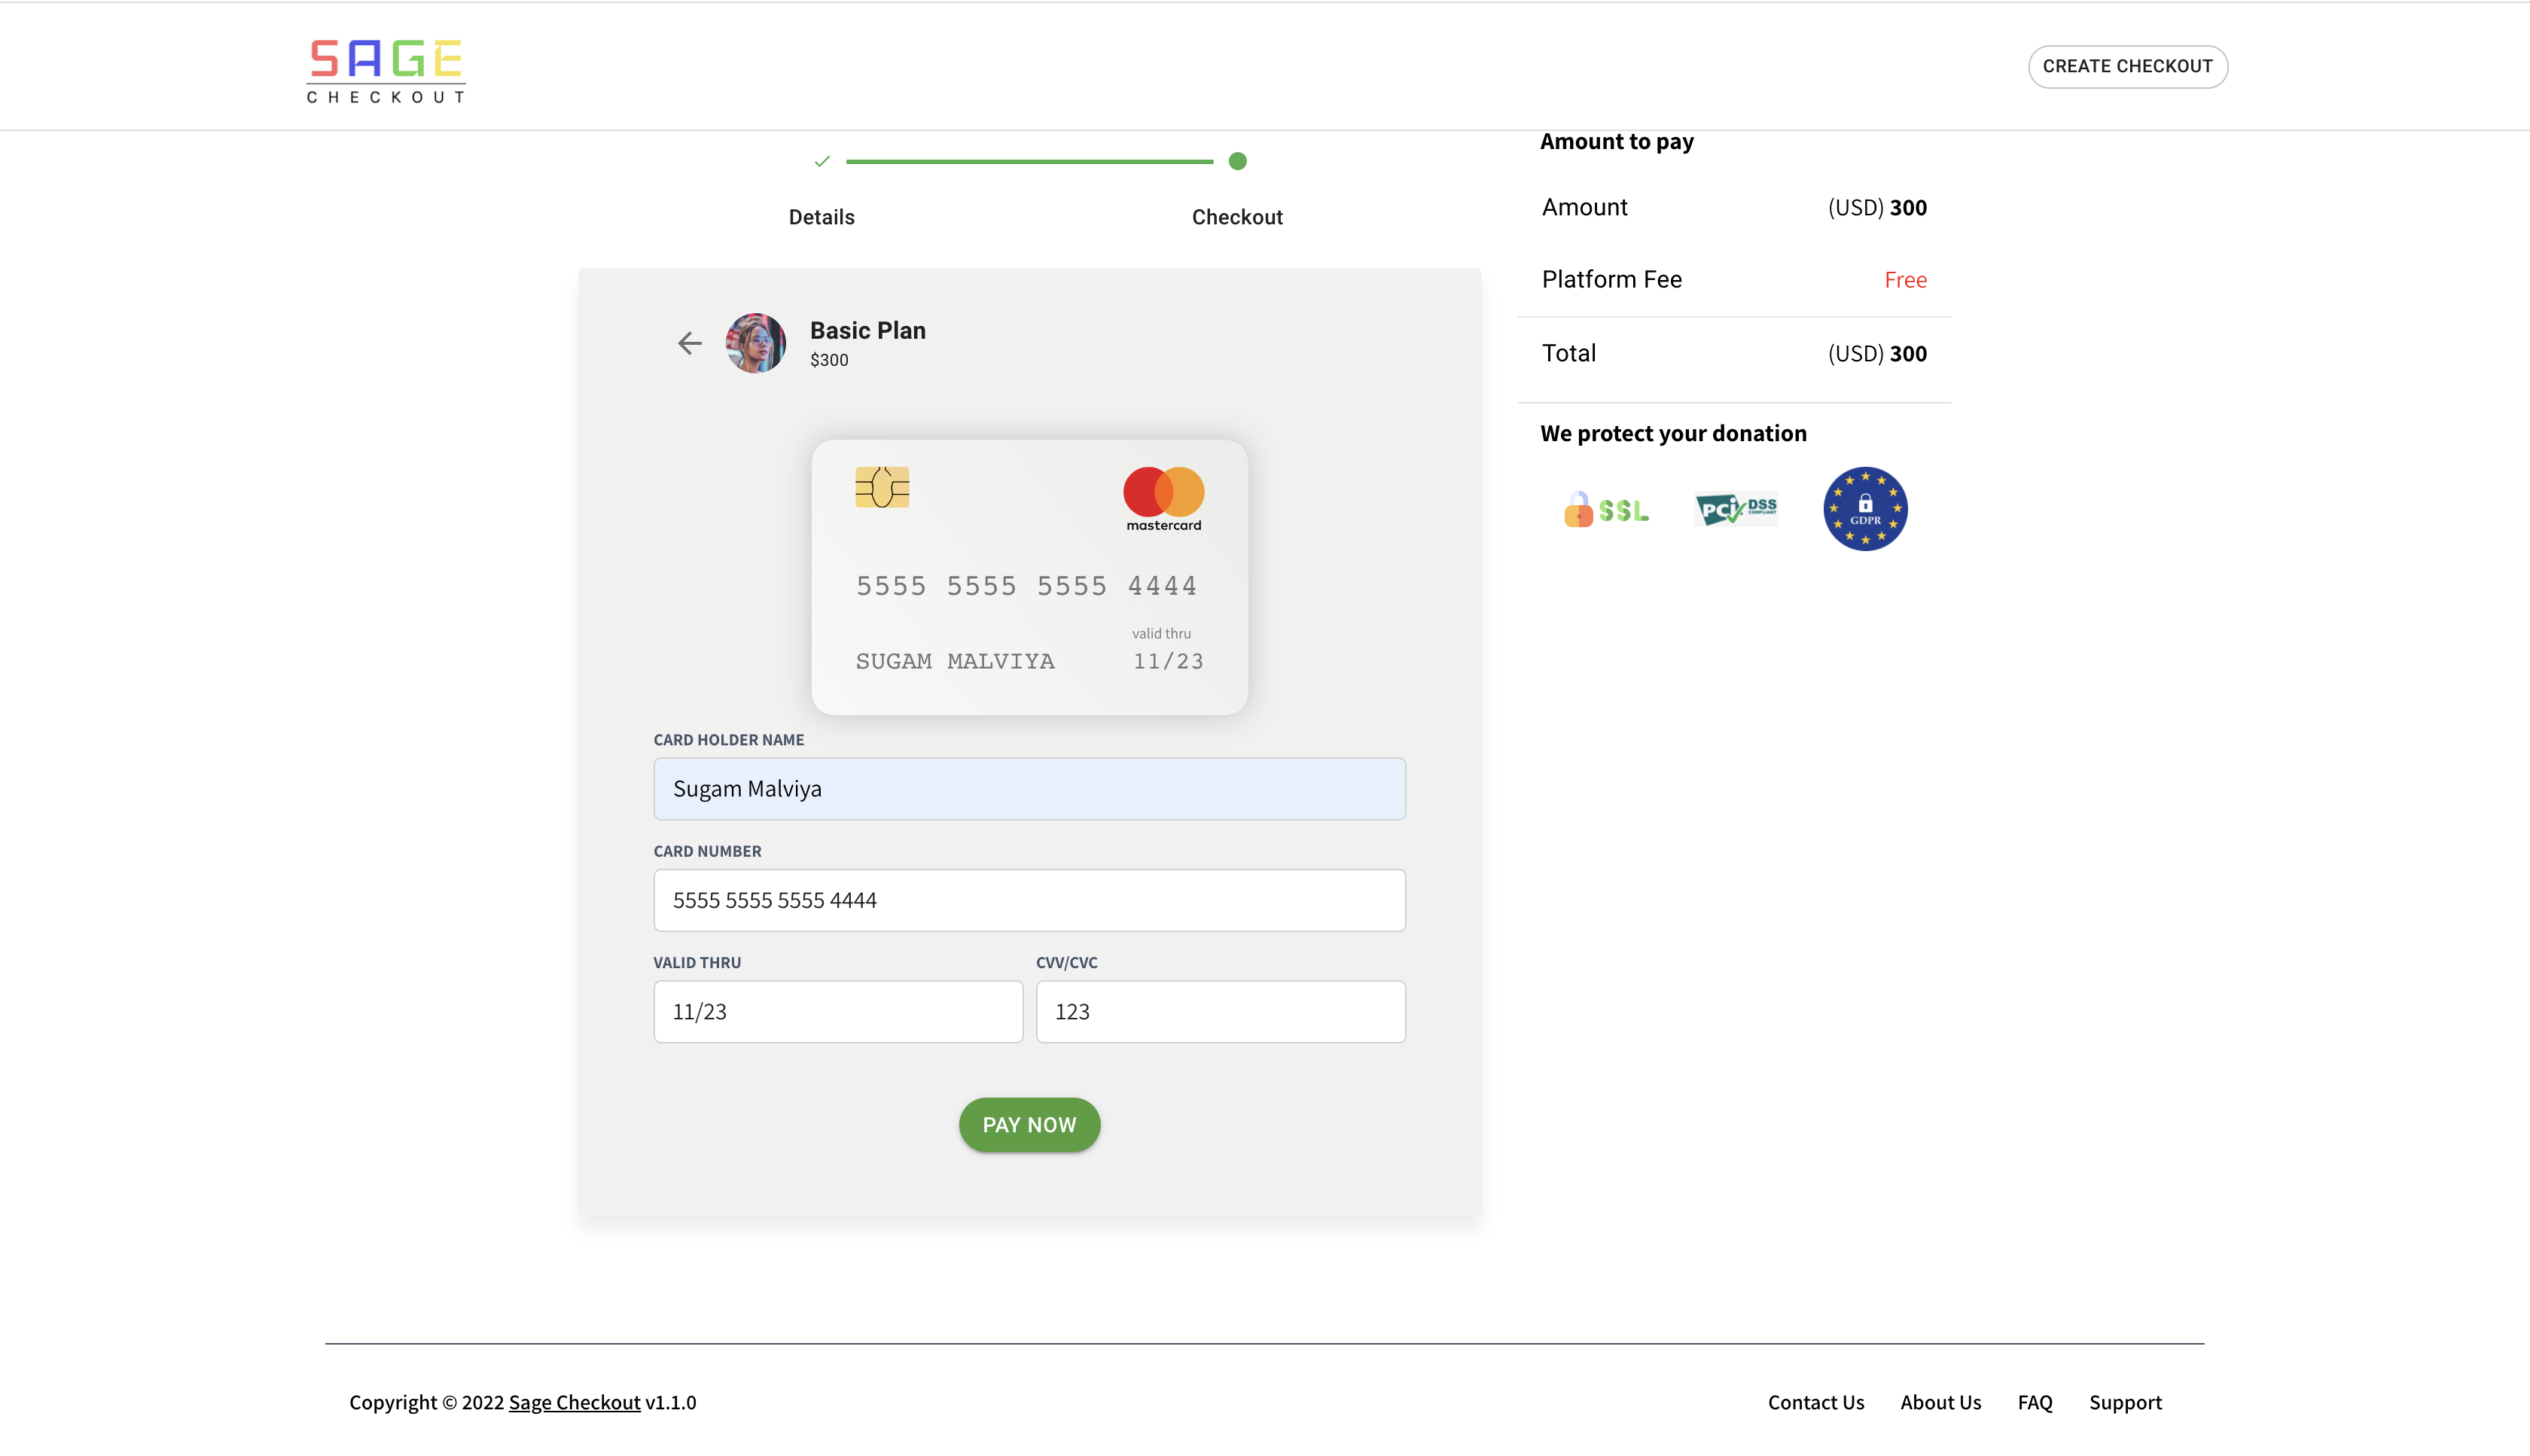
Task: Focus the Card Holder Name field
Action: (1029, 788)
